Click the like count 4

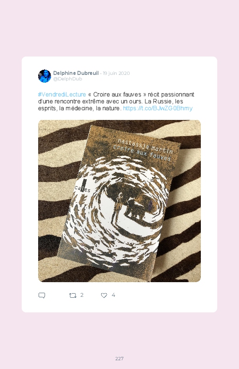tap(113, 295)
